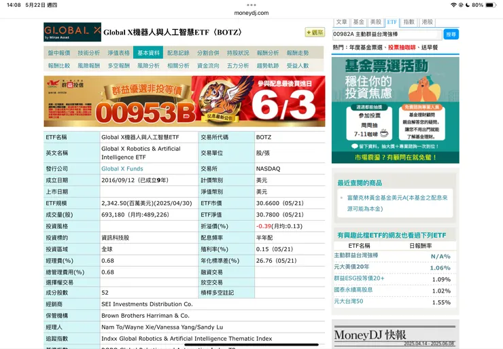Click the red -0.39 discount value
The image size is (503, 349).
(263, 226)
